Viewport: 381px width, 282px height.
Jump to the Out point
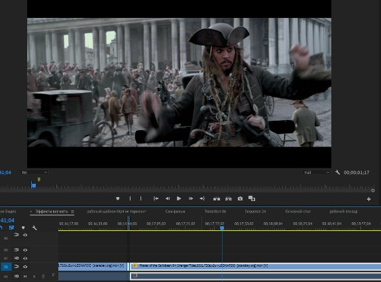pyautogui.click(x=202, y=199)
